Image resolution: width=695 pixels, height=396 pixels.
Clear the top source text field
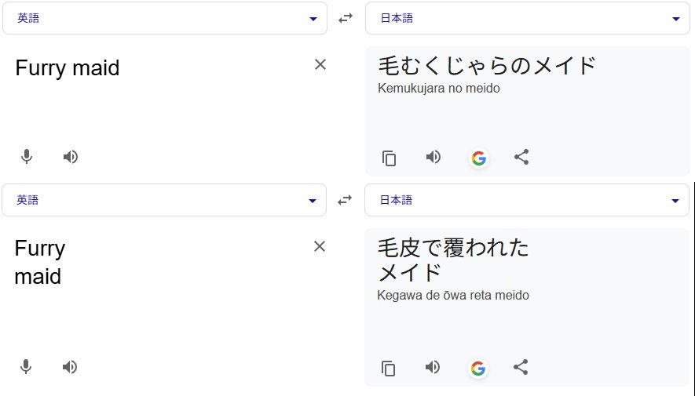pos(320,64)
